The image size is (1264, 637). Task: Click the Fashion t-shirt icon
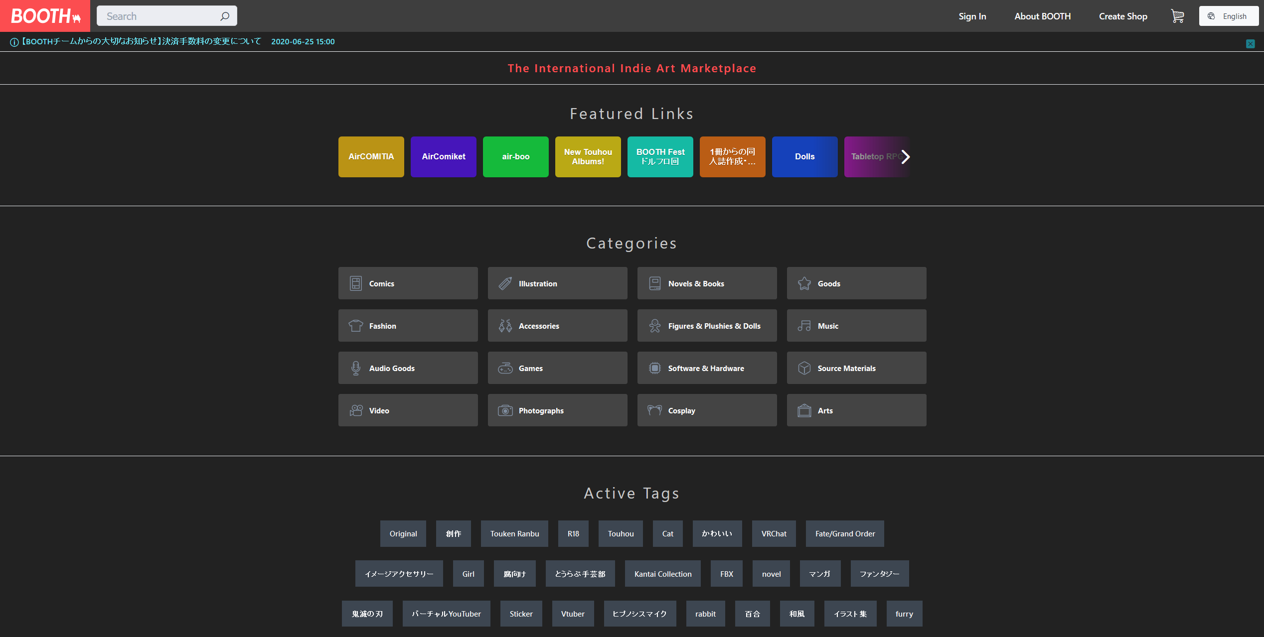(356, 326)
